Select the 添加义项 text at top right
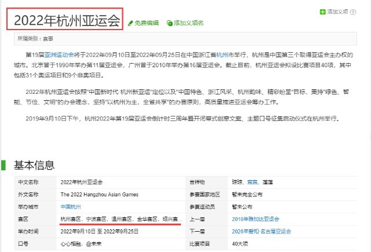This screenshot has width=371, height=252. [338, 12]
